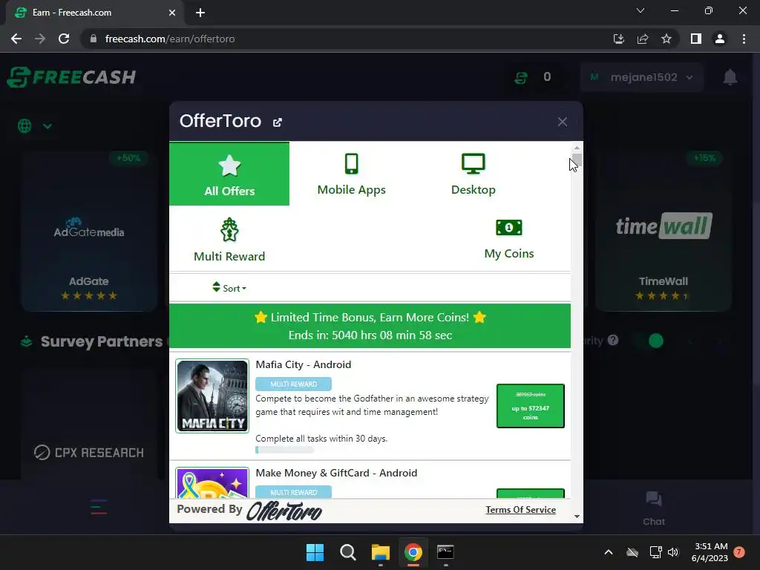Open Windows Start menu
The width and height of the screenshot is (760, 570).
315,552
